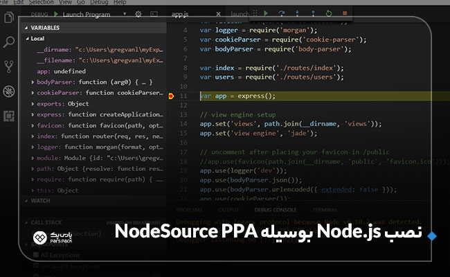Image resolution: width=450 pixels, height=277 pixels.
Task: Expand the this Object variable
Action: click(x=33, y=190)
